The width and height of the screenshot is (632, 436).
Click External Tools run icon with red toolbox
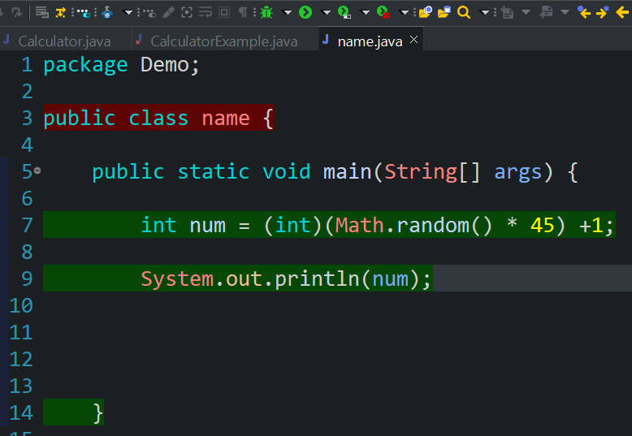coord(383,12)
